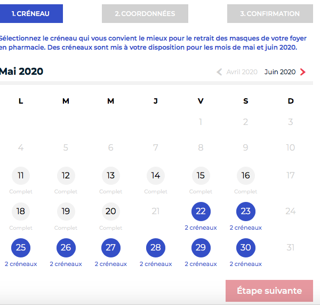Go to the 3. Confirmation tab
The height and width of the screenshot is (305, 320).
coord(270,14)
